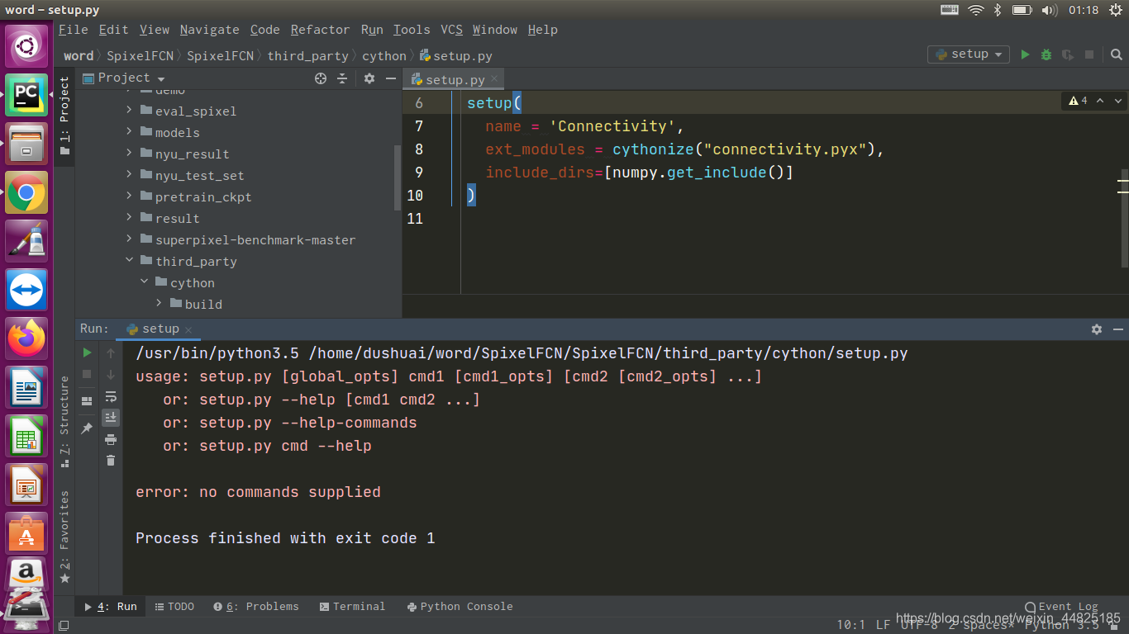Toggle the pin tab icon in Run panel

coord(87,428)
